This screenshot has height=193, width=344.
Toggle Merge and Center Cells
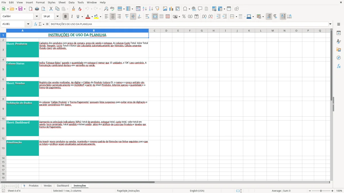tap(155, 17)
